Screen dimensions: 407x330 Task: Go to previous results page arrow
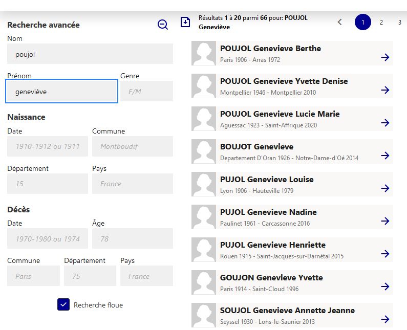(339, 22)
